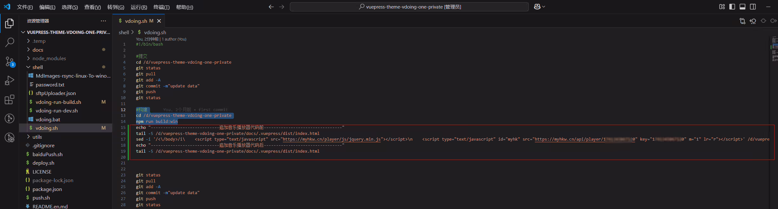Open Source Control view with badge

(10, 62)
